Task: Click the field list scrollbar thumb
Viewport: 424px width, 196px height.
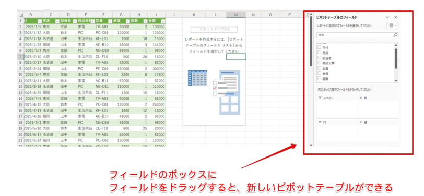Action: 396,58
